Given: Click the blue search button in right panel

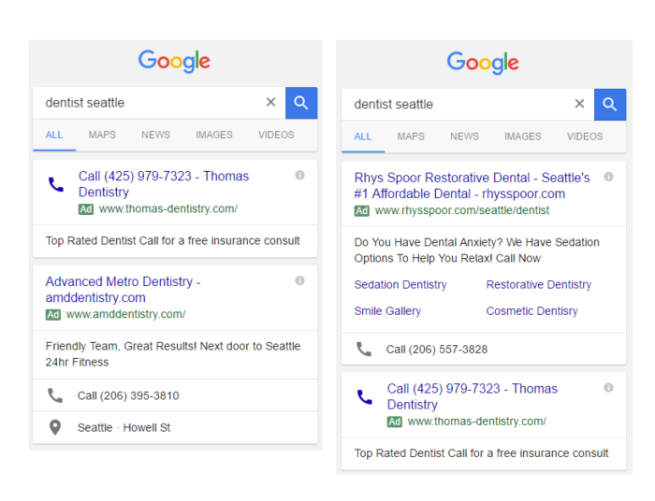Looking at the screenshot, I should coord(610,105).
